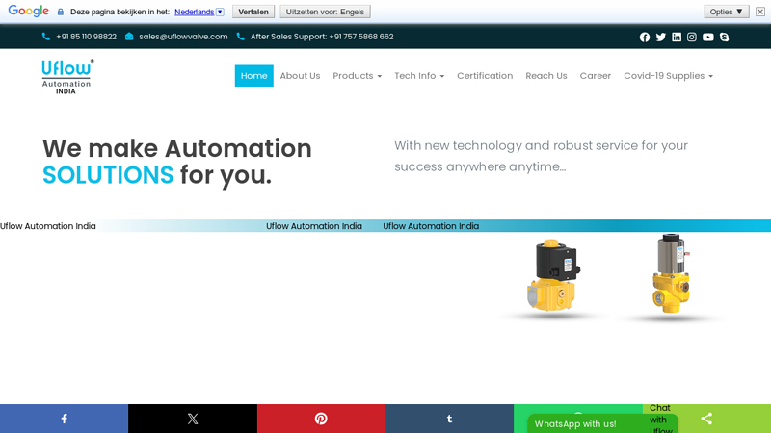Open the Career page
Viewport: 771px width, 433px height.
[x=596, y=76]
